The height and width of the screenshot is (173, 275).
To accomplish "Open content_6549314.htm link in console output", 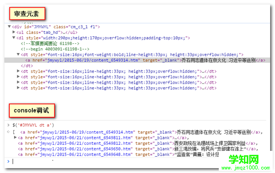I will pos(88,132).
